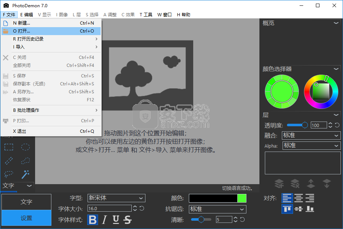343x229 pixels.
Task: Open the 窗口 window menu
Action: [165, 15]
